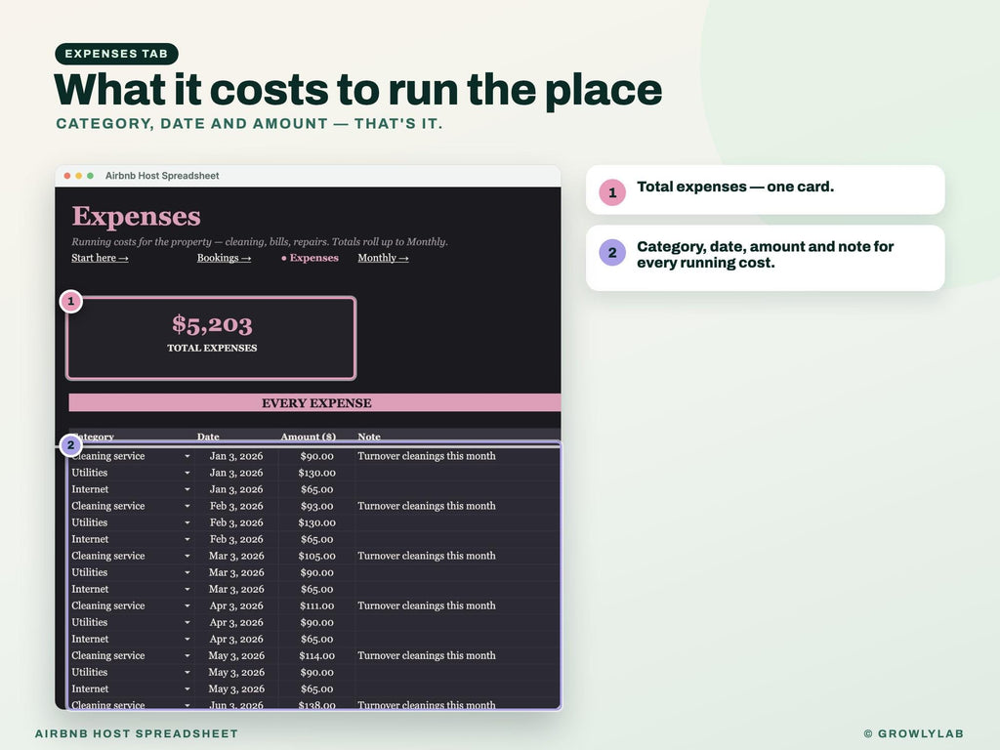Click 'Turnover cleanings this month' note for May 3
Image resolution: width=1000 pixels, height=750 pixels.
[x=426, y=655]
